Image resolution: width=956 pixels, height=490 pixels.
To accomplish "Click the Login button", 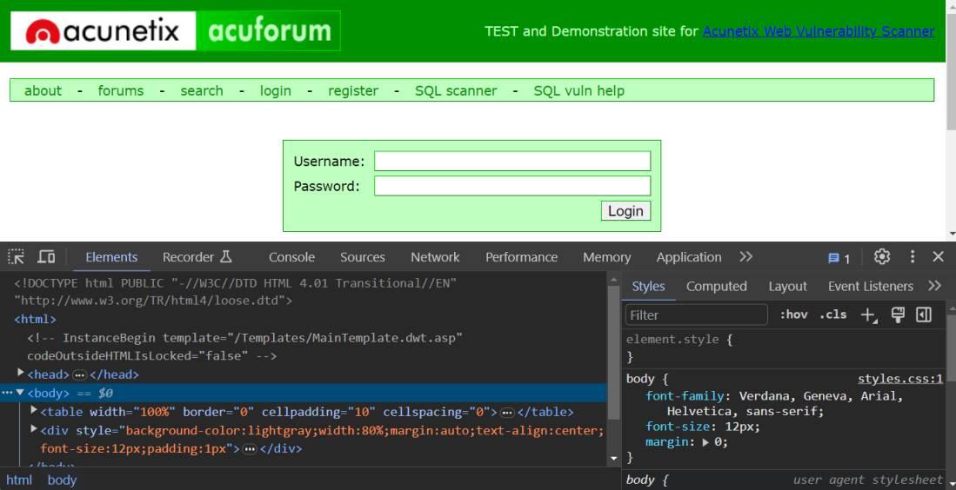I will 625,210.
